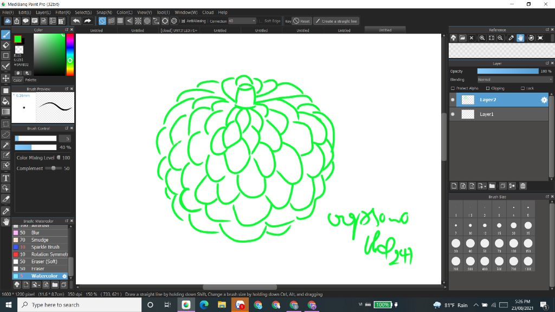Click the Windows Start button
Viewport: 555px width, 312px height.
click(x=9, y=304)
